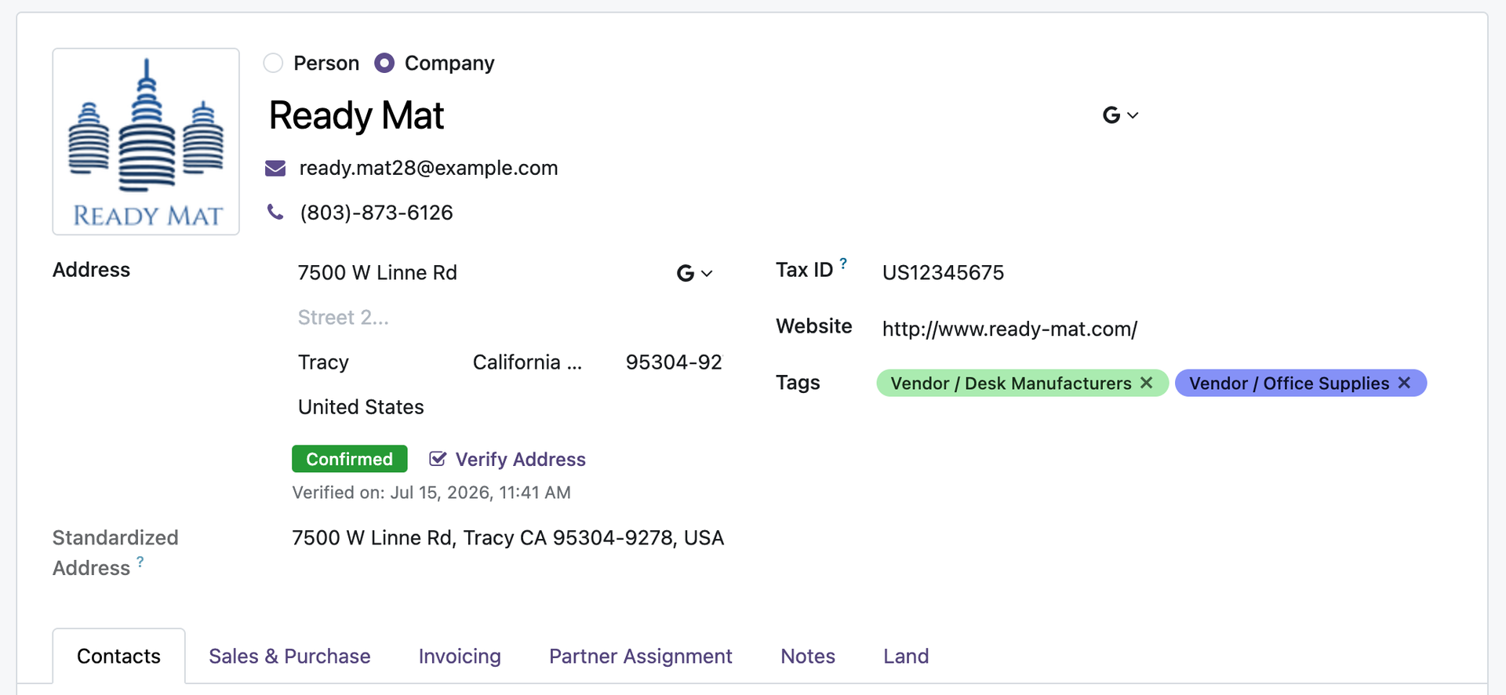Screen dimensions: 1506x695
Task: Click the Confirmed status badge
Action: (x=350, y=459)
